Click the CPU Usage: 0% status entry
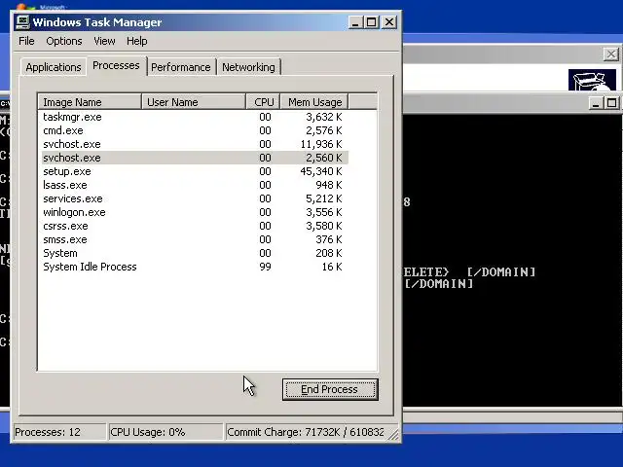The image size is (623, 467). click(x=165, y=432)
